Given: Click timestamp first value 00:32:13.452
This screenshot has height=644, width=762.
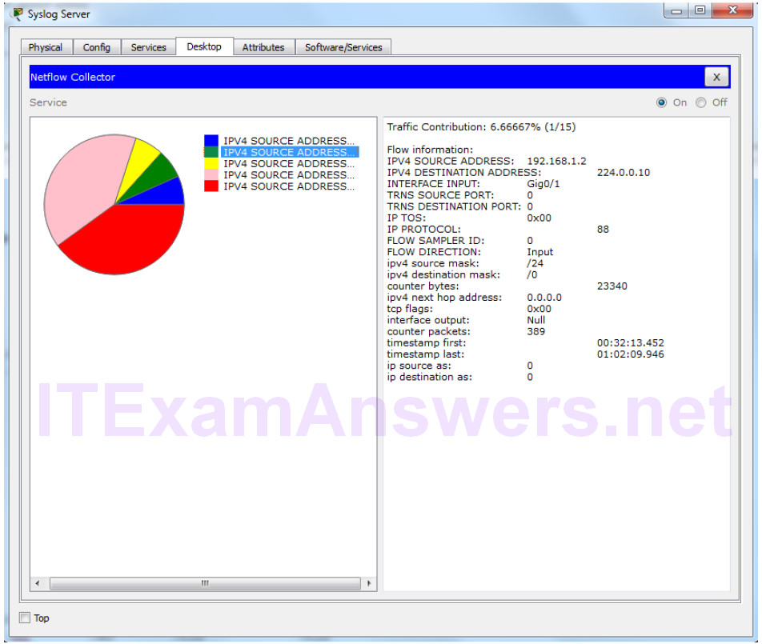Looking at the screenshot, I should (630, 343).
